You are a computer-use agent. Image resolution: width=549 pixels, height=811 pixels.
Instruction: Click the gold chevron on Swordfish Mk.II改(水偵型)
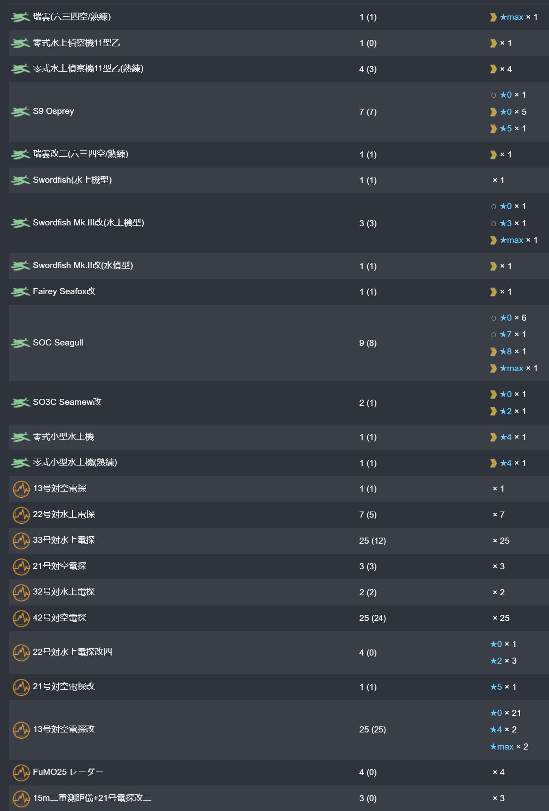point(493,266)
